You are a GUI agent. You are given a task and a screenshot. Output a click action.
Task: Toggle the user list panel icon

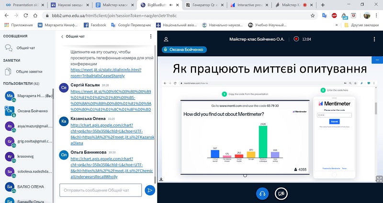(x=167, y=39)
